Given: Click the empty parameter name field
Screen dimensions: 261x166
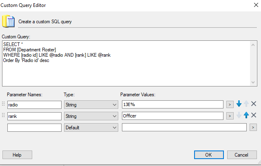Looking at the screenshot, I should (34, 128).
